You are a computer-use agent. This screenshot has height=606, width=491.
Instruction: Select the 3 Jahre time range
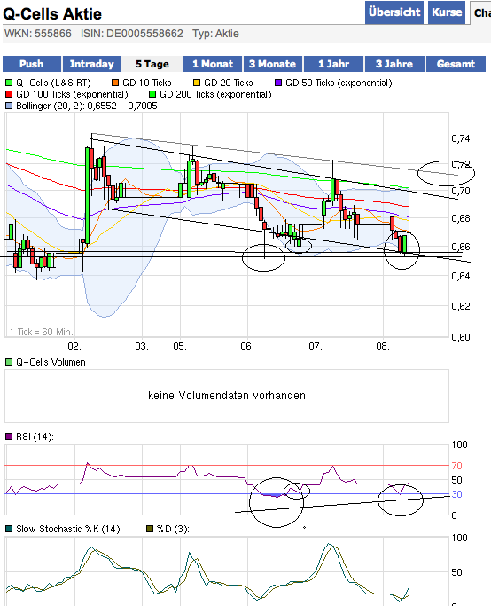(394, 64)
